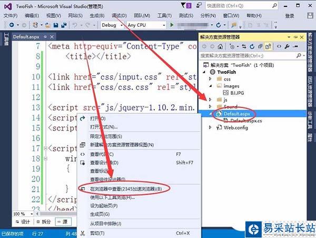The width and height of the screenshot is (316, 238).
Task: Collapse the script block at line 17
Action: 45,148
